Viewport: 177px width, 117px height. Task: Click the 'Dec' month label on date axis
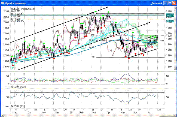coord(57,113)
